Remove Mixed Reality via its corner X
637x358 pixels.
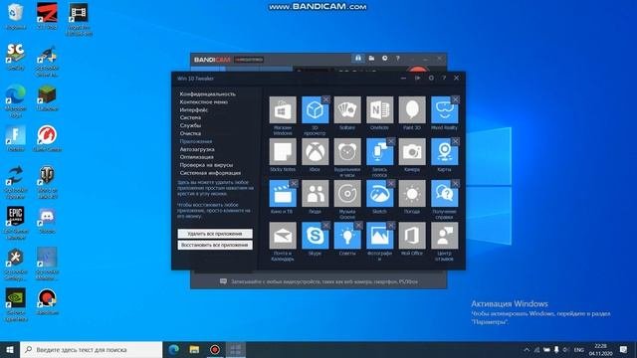(456, 99)
